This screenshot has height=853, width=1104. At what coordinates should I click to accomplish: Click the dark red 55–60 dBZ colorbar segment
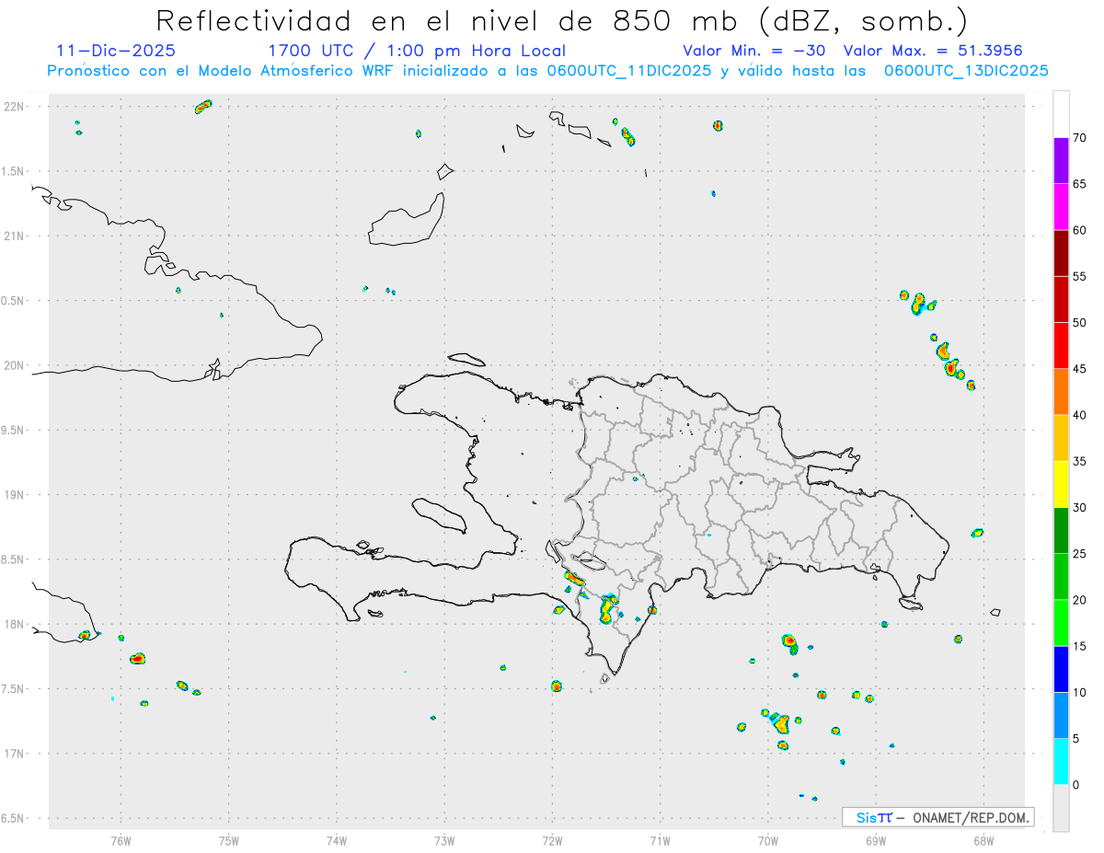[1061, 253]
